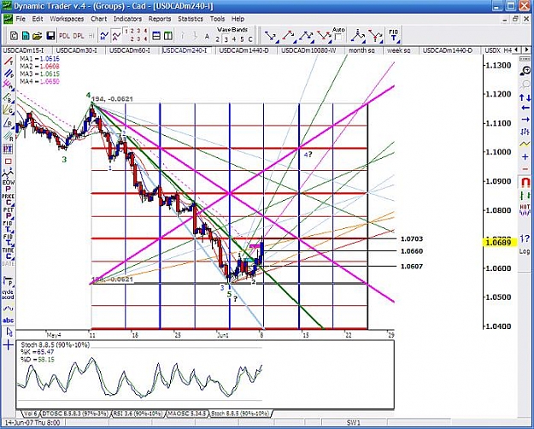Viewport: 534px width, 429px height.
Task: Select the pink pitchfork tool
Action: coord(9,84)
